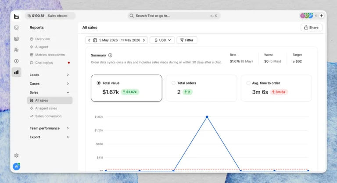Open settings gear icon in left rail
Screen dimensions: 337x183
pos(16,155)
